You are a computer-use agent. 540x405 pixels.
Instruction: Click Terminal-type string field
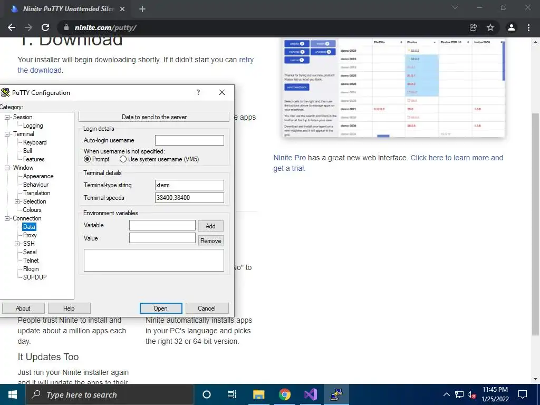pos(189,185)
